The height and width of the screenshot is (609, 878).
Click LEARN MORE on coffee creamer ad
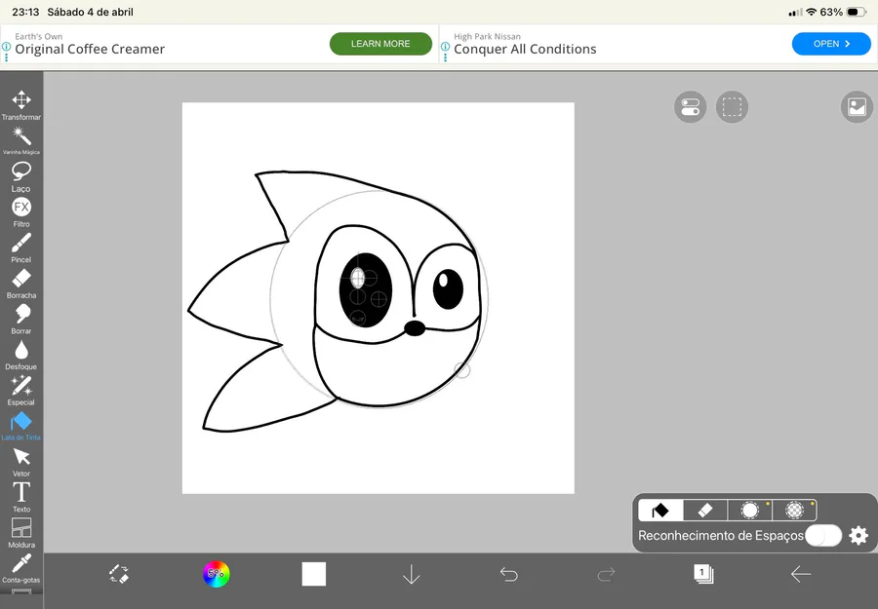coord(380,44)
